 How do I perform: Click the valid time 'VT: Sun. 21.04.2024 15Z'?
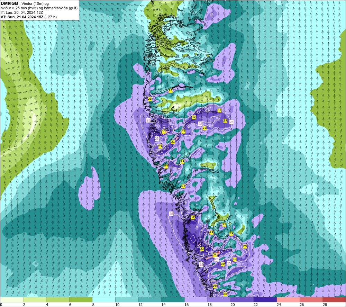click(x=22, y=17)
